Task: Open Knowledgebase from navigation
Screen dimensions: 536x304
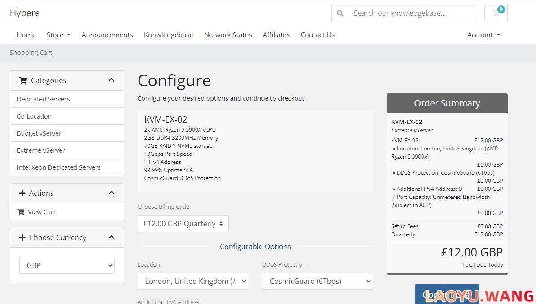Action: point(169,35)
